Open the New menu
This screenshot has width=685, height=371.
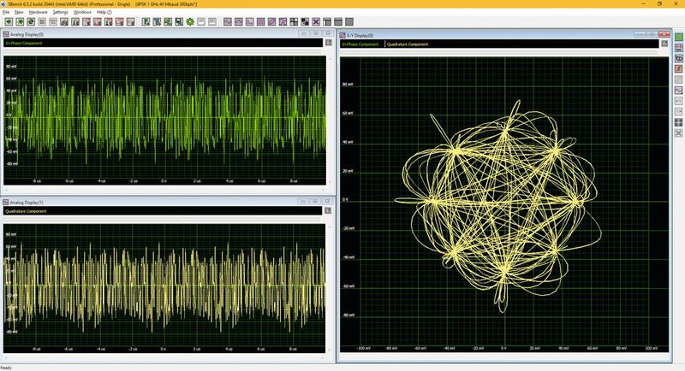[x=19, y=12]
